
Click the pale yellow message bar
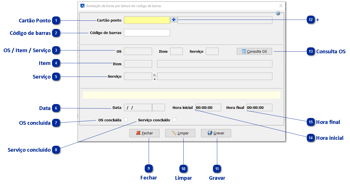click(x=182, y=95)
